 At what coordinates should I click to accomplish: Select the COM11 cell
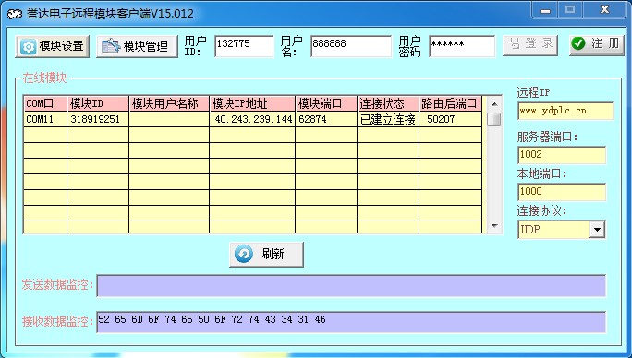coord(45,119)
